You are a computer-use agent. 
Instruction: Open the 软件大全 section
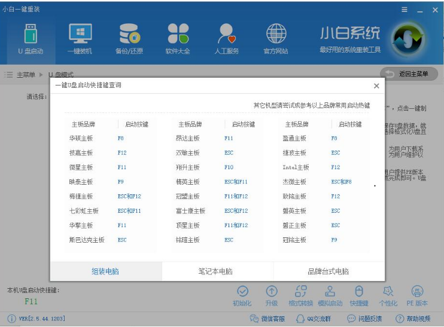[178, 39]
